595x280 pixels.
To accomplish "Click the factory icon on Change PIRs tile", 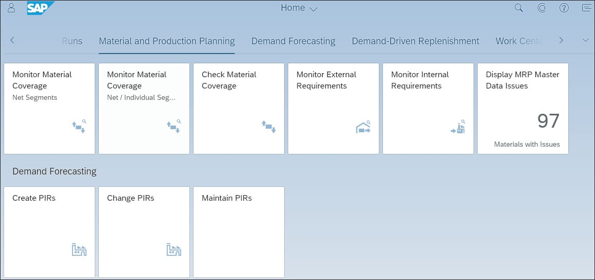I will (x=173, y=250).
